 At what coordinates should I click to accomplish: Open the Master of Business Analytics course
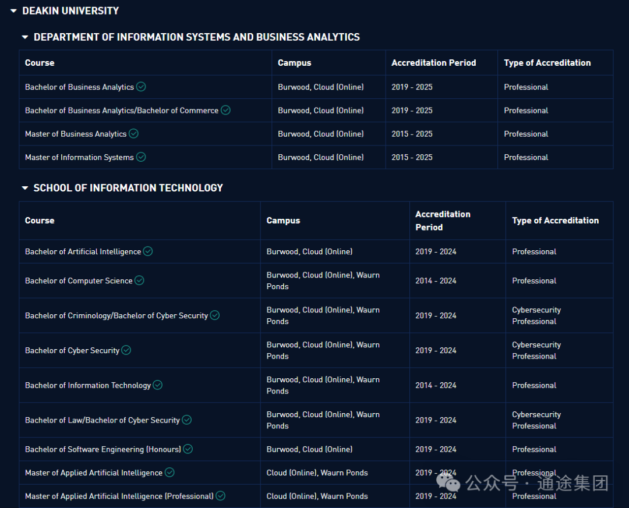[x=76, y=134]
